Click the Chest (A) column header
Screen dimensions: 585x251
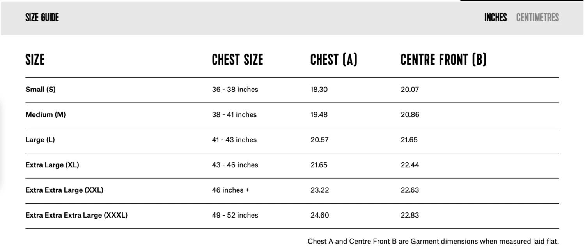pos(333,60)
